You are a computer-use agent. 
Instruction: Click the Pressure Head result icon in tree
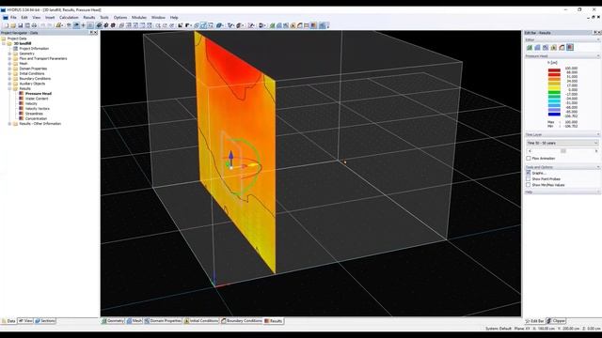[22, 94]
